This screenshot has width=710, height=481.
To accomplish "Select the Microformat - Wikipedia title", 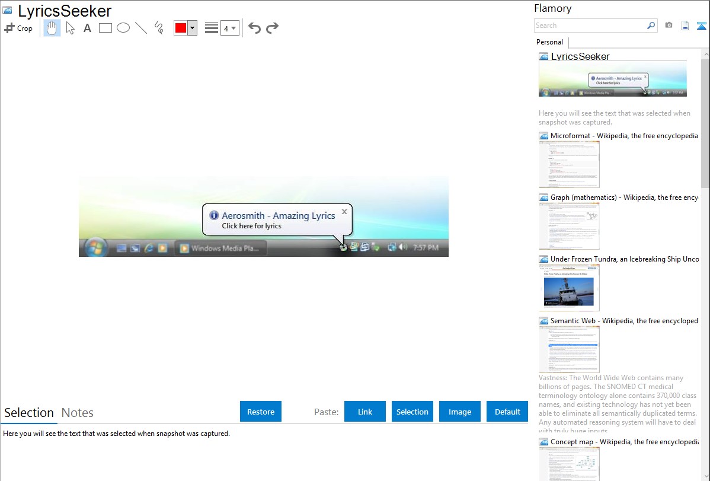I will [x=624, y=136].
